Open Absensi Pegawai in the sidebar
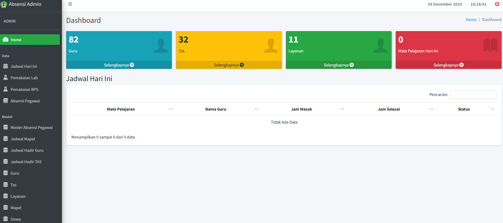 [x=25, y=101]
